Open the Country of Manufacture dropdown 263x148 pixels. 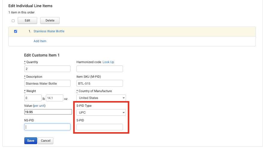101,98
